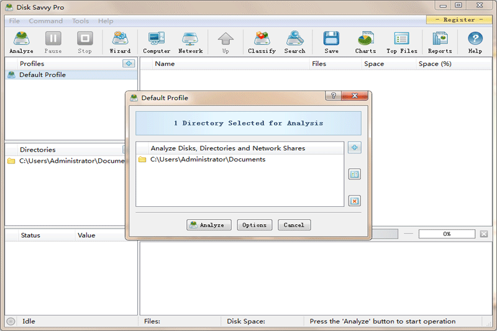Open Charts from the toolbar
Image resolution: width=497 pixels, height=331 pixels.
coord(365,42)
